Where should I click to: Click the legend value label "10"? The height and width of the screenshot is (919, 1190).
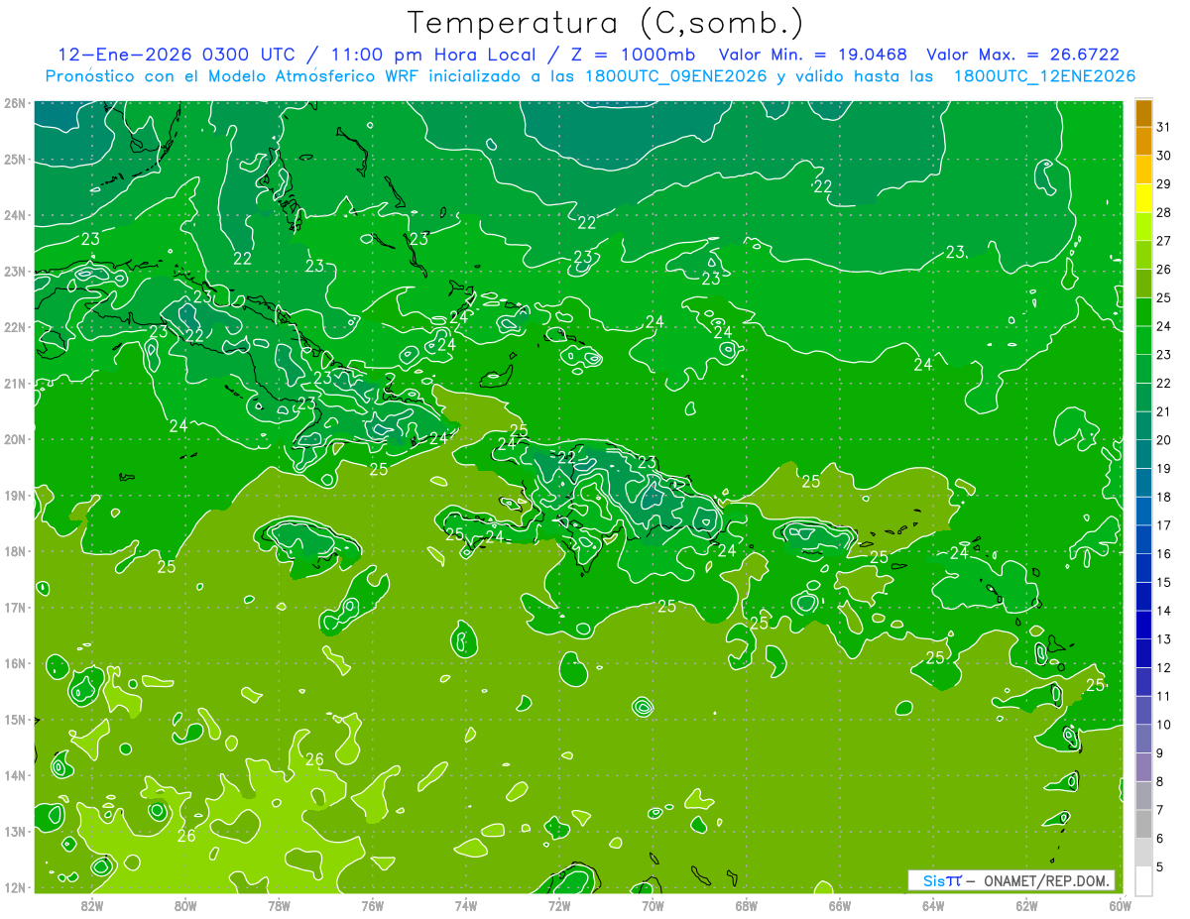coord(1163,725)
